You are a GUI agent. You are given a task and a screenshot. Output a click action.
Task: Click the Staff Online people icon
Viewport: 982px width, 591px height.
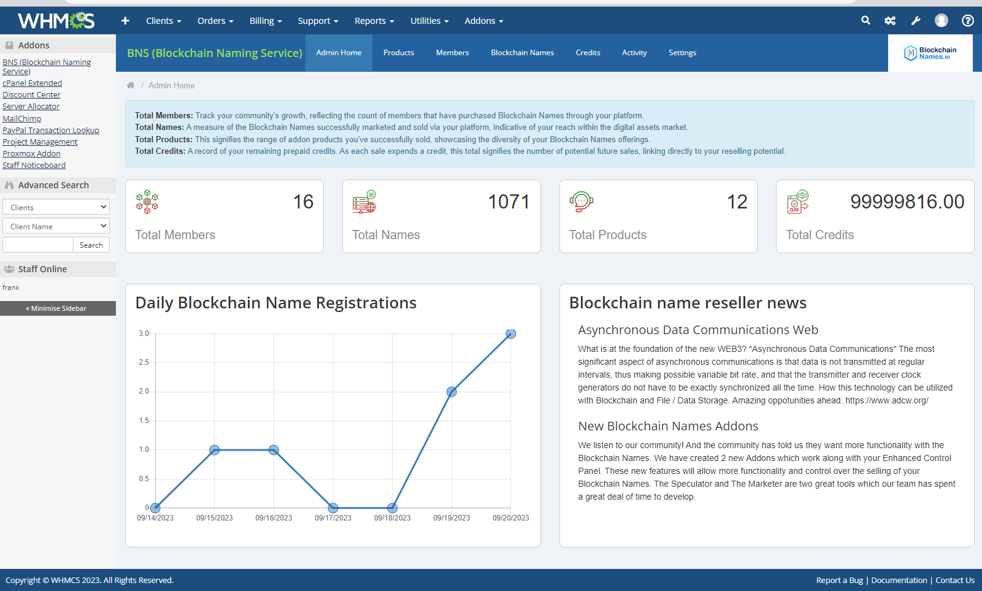(x=9, y=269)
